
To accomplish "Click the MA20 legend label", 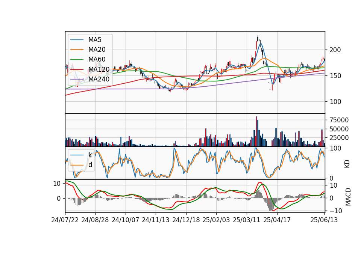I will tap(97, 50).
